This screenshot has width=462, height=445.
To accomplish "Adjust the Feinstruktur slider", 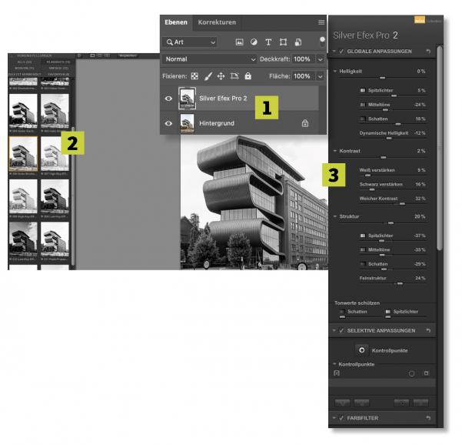I will pyautogui.click(x=393, y=283).
